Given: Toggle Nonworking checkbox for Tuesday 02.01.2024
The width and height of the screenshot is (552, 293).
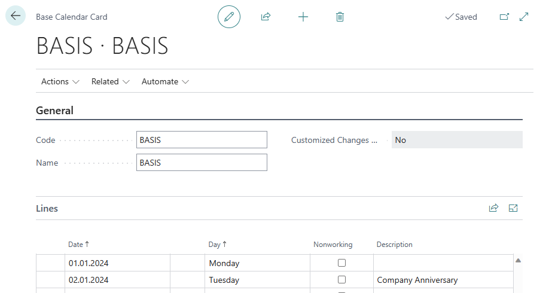Looking at the screenshot, I should 341,279.
